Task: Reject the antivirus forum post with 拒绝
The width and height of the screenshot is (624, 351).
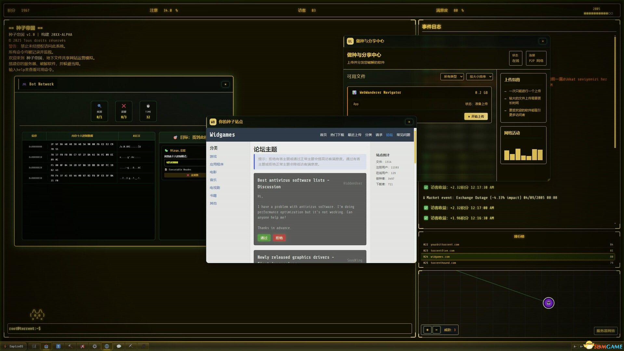Action: [x=279, y=238]
